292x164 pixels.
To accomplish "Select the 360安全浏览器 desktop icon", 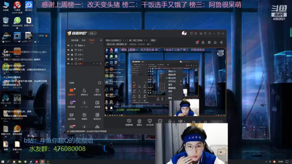I will [17, 23].
